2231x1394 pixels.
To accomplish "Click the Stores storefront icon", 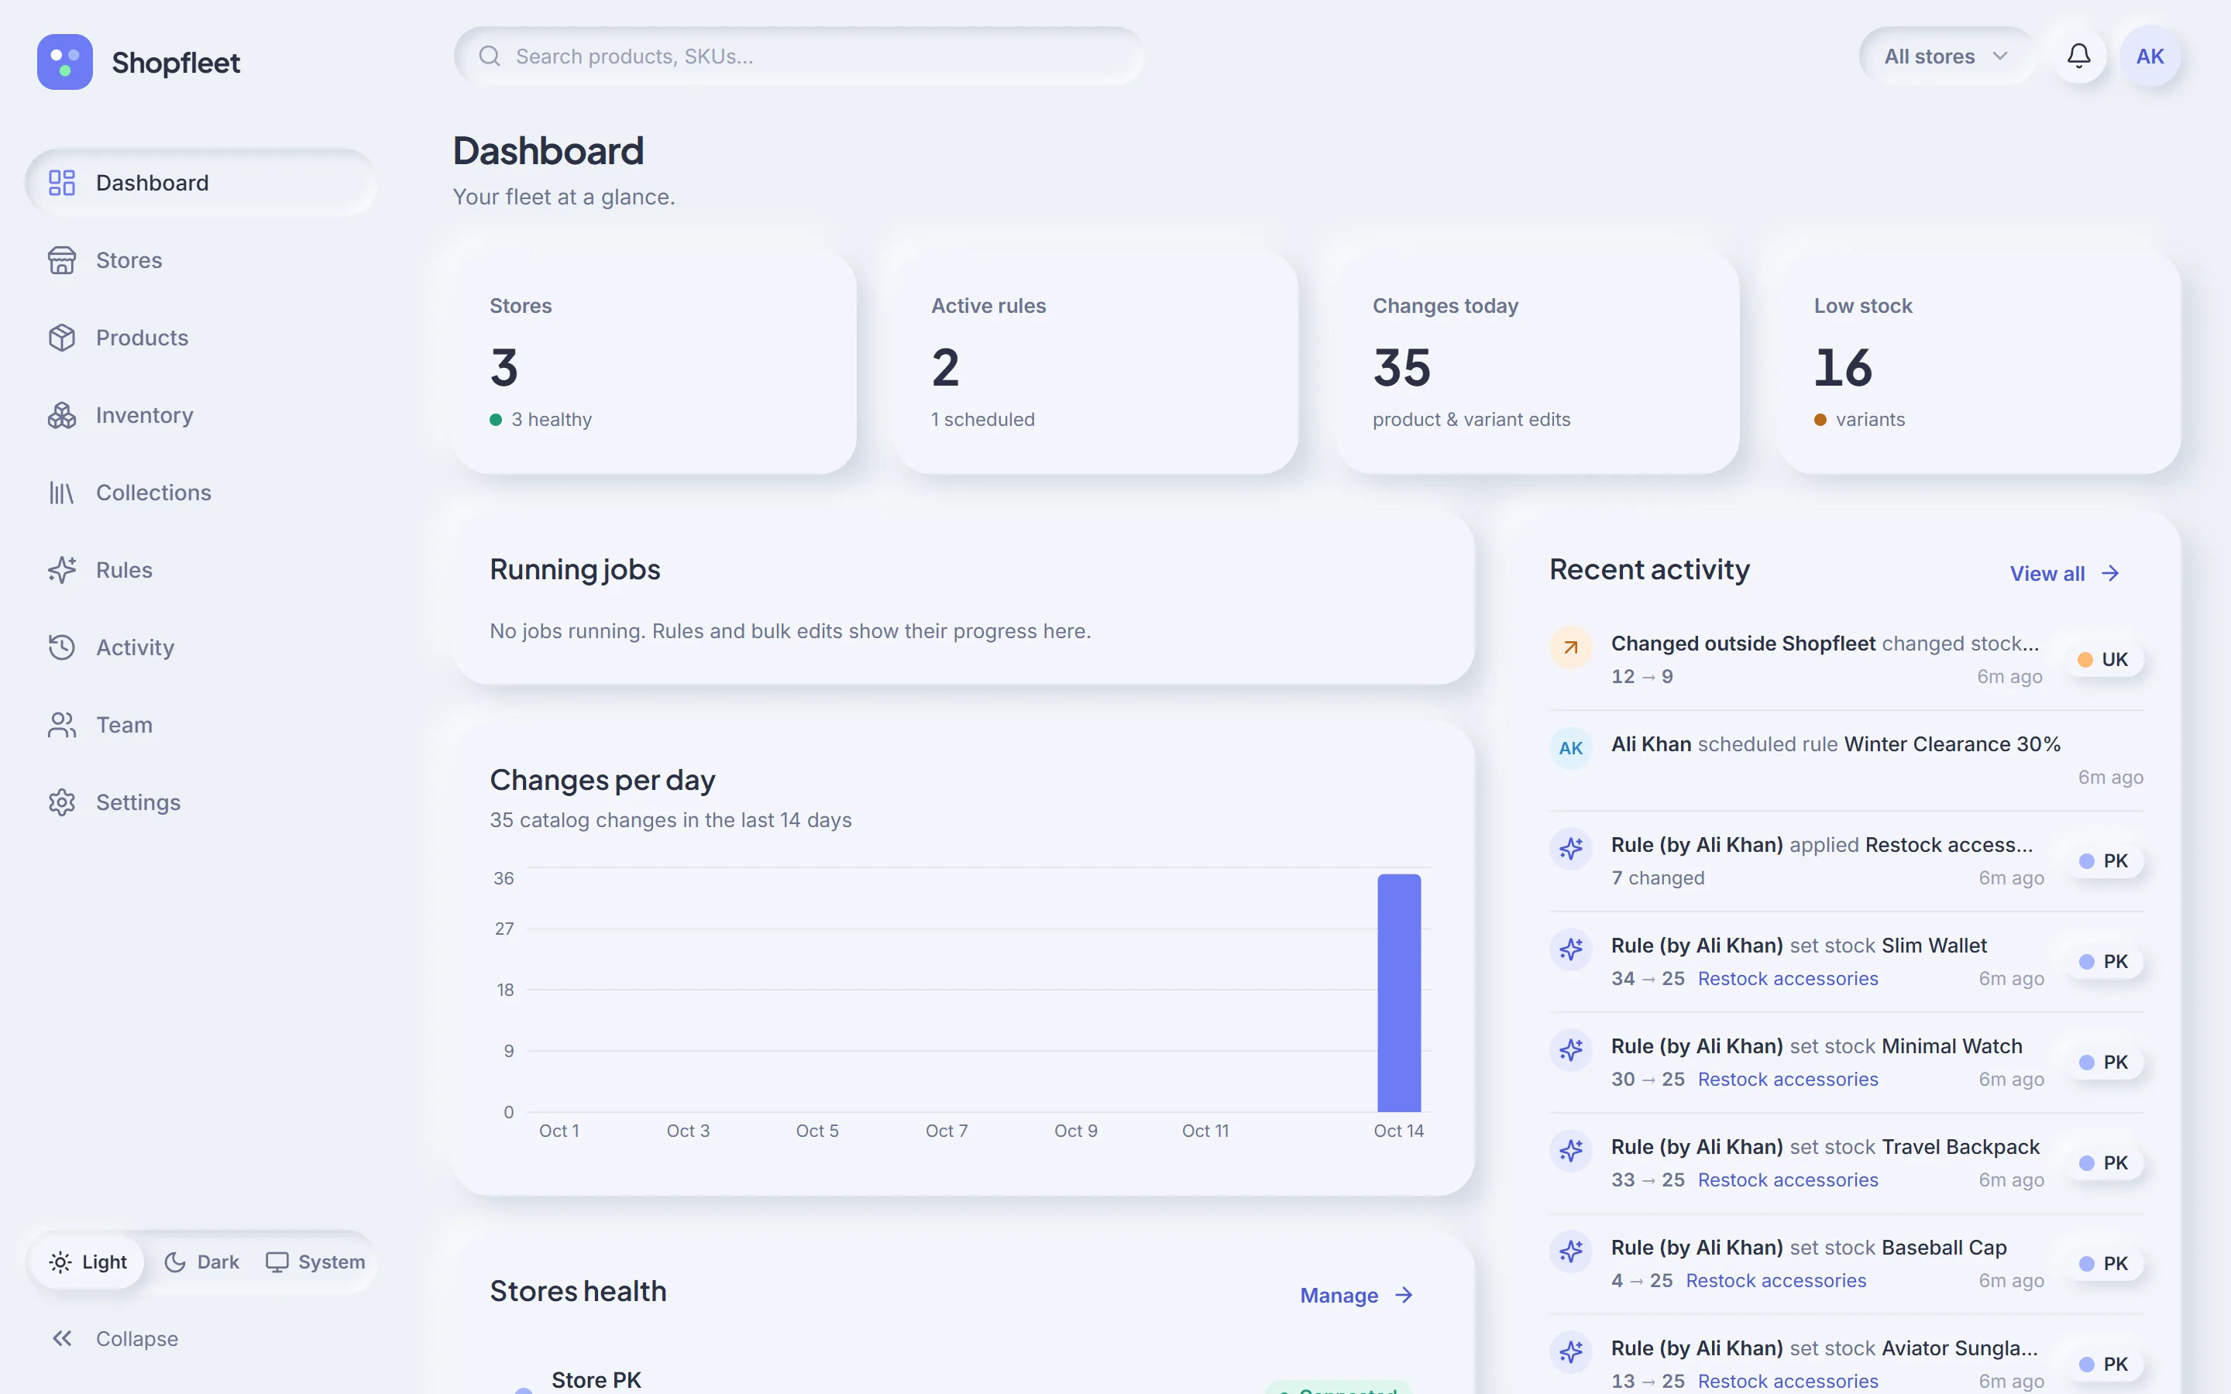I will point(62,260).
